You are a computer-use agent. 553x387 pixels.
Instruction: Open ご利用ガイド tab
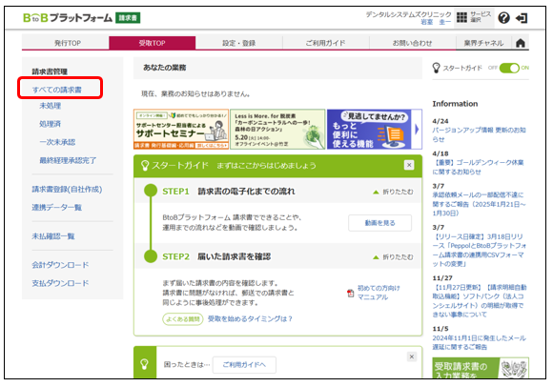point(325,43)
